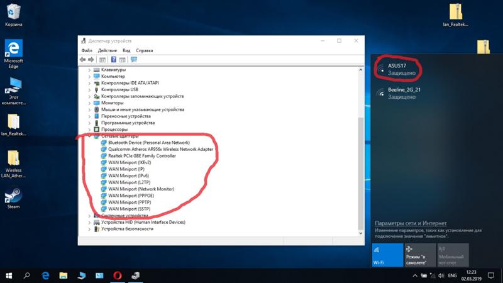Toggle the Мобильный хот-спот tile
The height and width of the screenshot is (283, 503).
[x=453, y=255]
